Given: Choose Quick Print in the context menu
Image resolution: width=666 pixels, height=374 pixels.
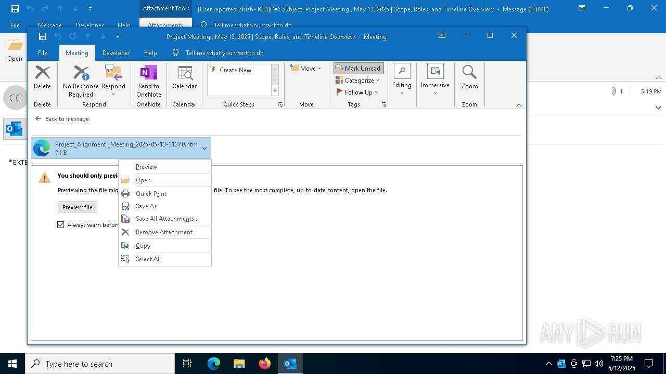Looking at the screenshot, I should (x=164, y=194).
